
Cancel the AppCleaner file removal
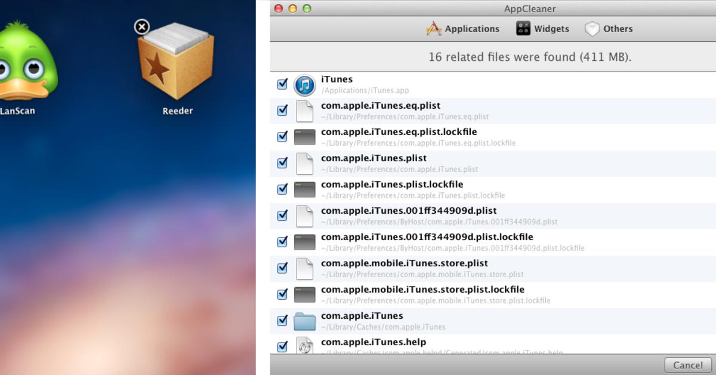[688, 365]
